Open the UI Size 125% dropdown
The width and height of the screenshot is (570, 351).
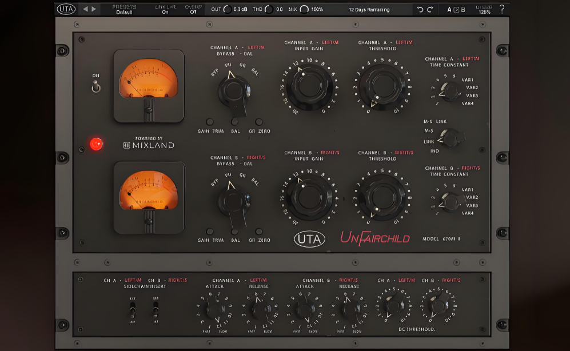[483, 9]
